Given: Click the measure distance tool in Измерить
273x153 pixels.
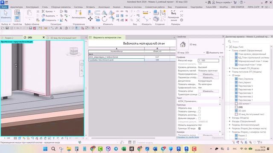Looking at the screenshot, I should [145, 12].
